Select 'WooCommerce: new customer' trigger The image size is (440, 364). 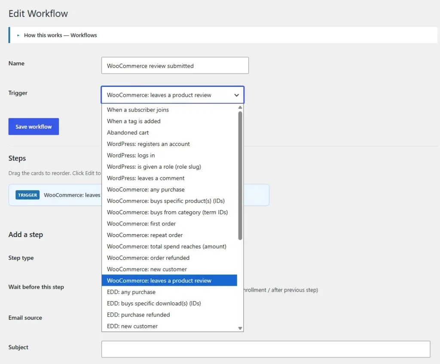169,269
